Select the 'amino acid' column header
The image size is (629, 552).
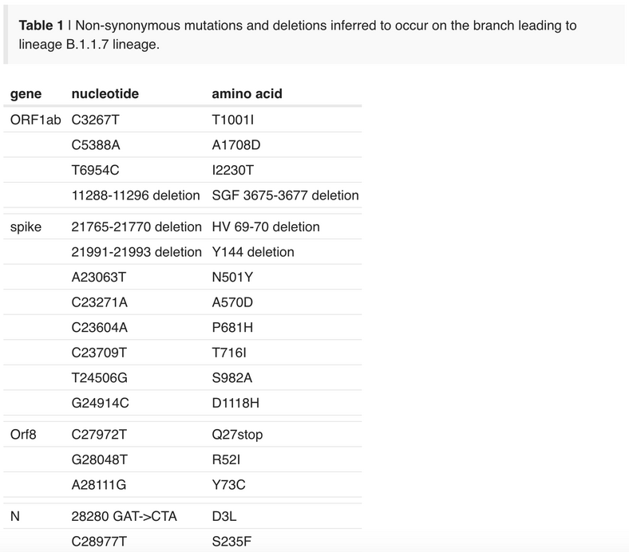coord(247,94)
